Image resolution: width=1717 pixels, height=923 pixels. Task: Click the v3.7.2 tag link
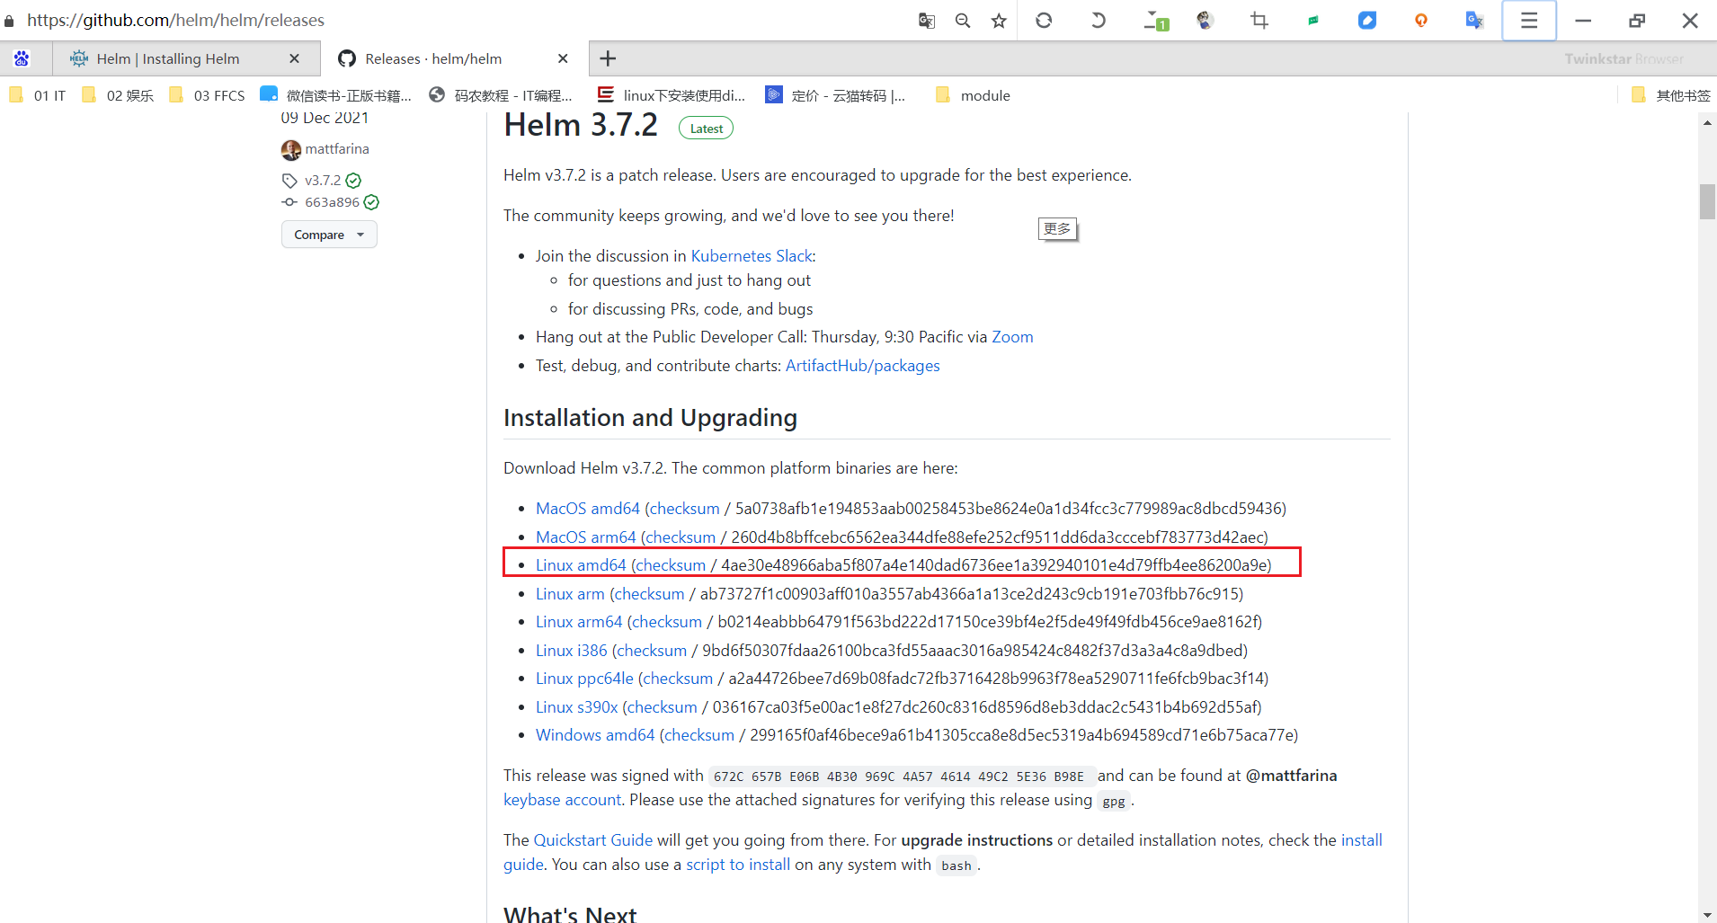click(323, 181)
